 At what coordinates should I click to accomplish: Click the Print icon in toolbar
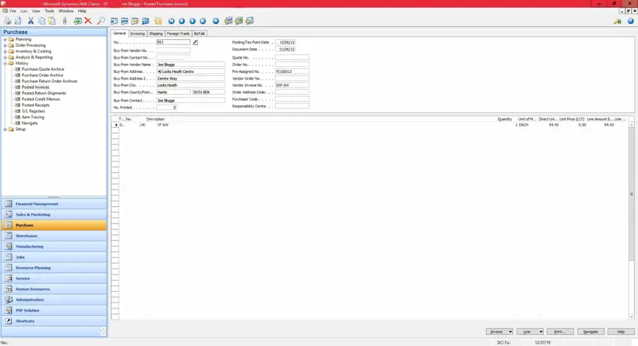tap(8, 21)
